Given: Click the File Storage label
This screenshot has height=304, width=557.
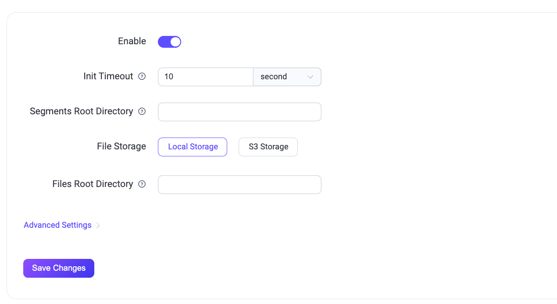Looking at the screenshot, I should tap(121, 146).
